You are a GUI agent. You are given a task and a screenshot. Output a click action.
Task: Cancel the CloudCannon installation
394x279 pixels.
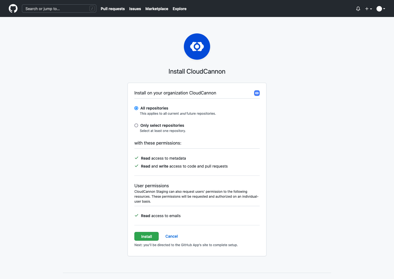point(172,236)
